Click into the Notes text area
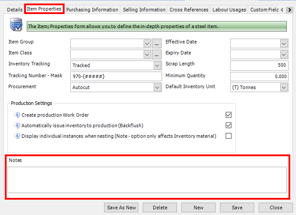The height and width of the screenshot is (215, 296). 147,179
